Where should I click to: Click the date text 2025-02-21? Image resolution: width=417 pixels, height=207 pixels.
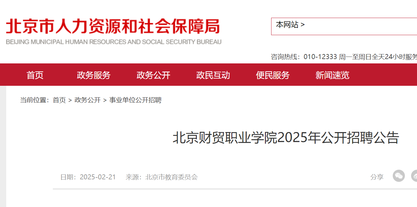(x=98, y=177)
